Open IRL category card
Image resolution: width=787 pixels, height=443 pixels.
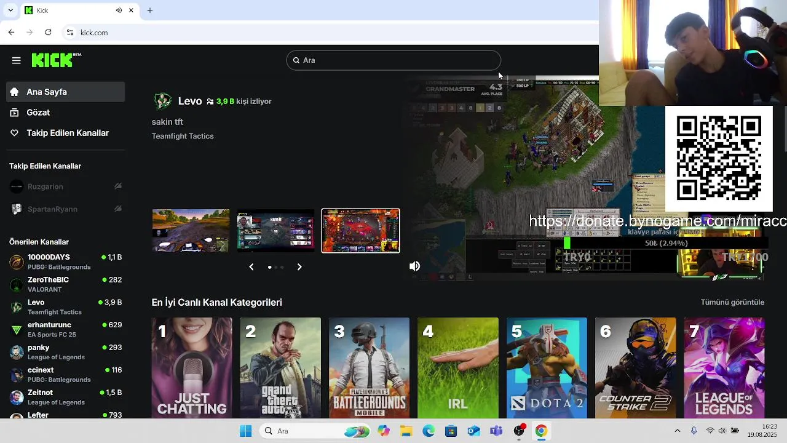(x=458, y=368)
